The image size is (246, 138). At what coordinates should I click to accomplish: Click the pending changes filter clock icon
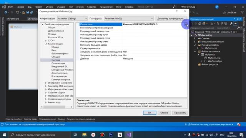click(x=212, y=23)
